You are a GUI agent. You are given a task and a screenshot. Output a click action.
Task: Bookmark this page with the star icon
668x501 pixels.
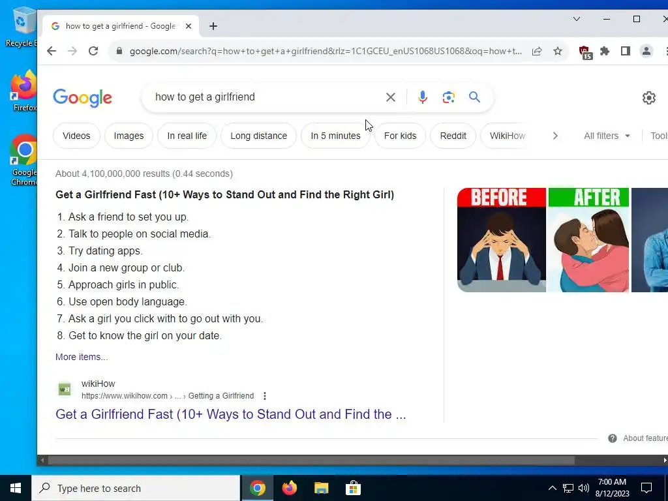coord(558,51)
